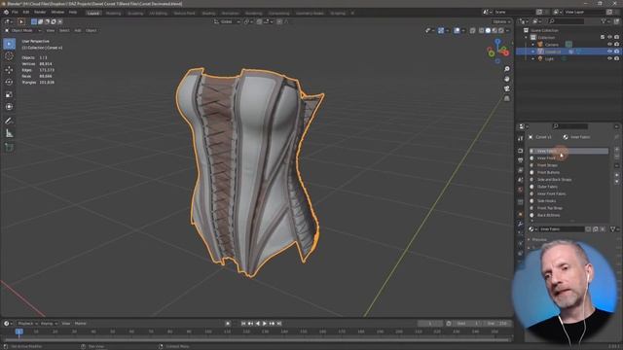Viewport: 623px width, 350px height.
Task: Add a material slot with the plus icon
Action: coord(616,150)
